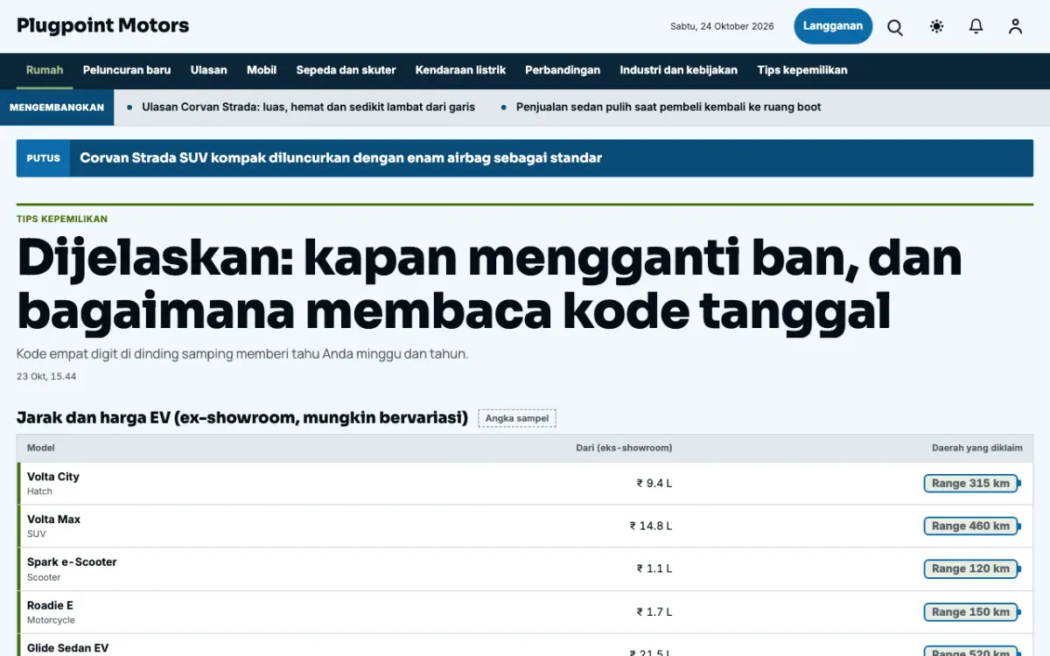Click Dari (eks-showroom) column header
The width and height of the screenshot is (1050, 656).
coord(624,448)
